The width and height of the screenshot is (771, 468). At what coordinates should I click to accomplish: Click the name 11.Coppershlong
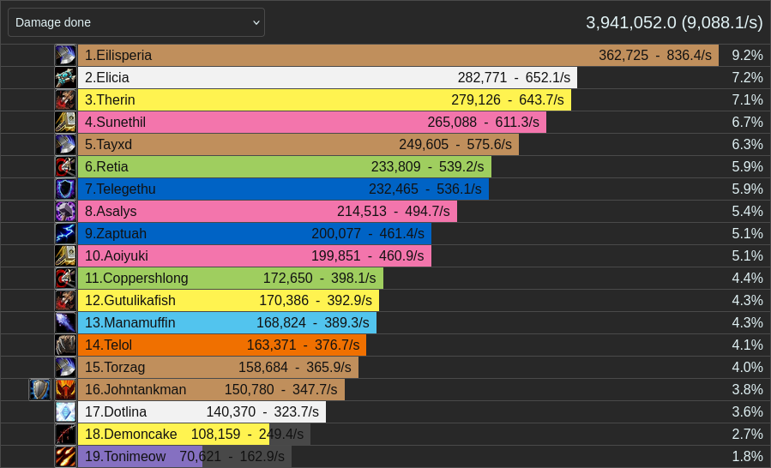click(136, 279)
